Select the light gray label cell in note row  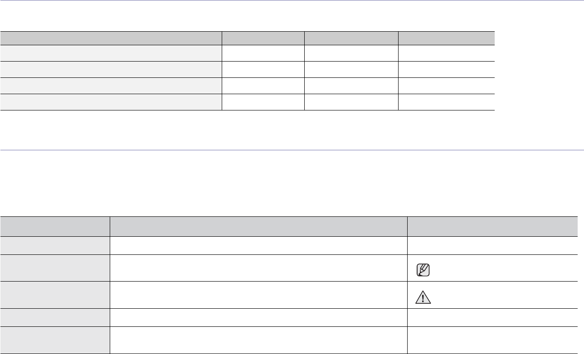55,268
